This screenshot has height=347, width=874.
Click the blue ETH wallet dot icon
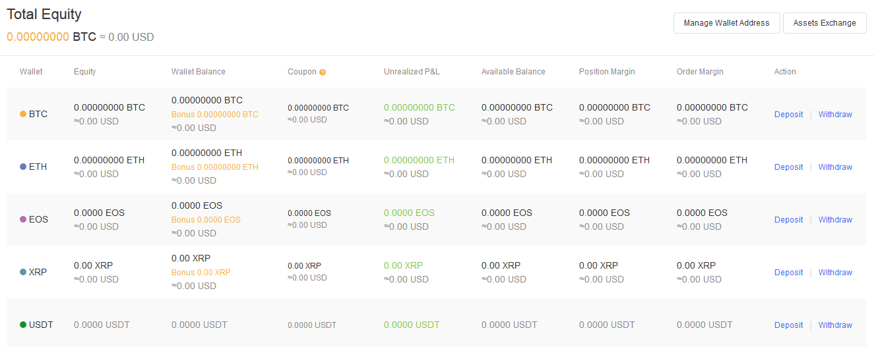click(23, 167)
